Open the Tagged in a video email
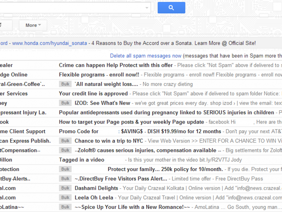 point(82,160)
